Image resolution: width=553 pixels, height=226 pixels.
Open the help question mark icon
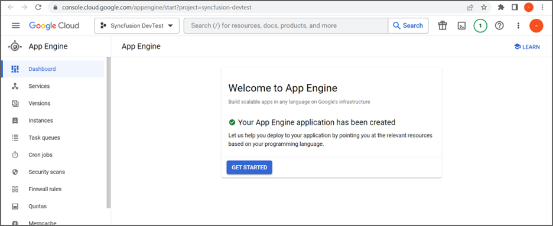coord(499,25)
